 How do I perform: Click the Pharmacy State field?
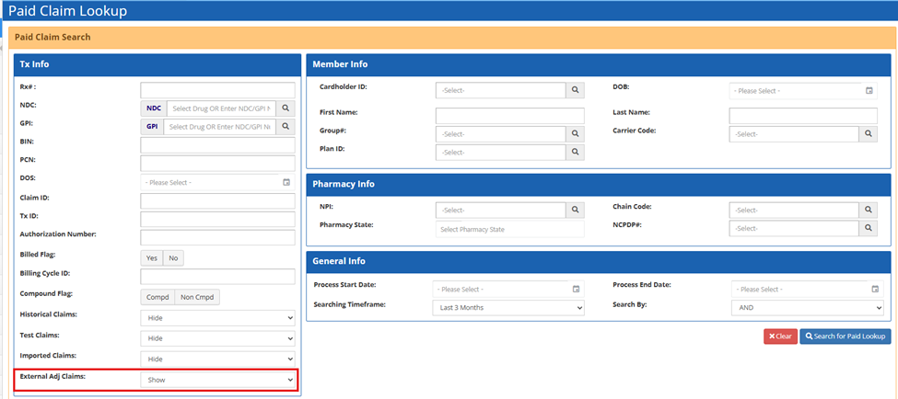pos(509,229)
